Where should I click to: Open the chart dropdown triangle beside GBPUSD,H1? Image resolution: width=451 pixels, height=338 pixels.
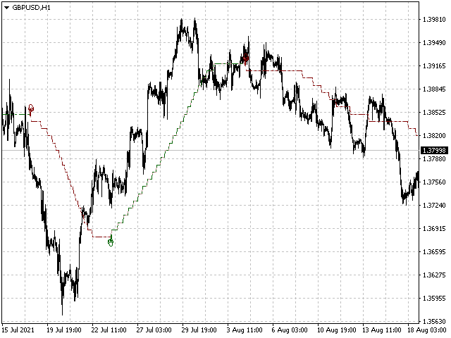(6, 8)
